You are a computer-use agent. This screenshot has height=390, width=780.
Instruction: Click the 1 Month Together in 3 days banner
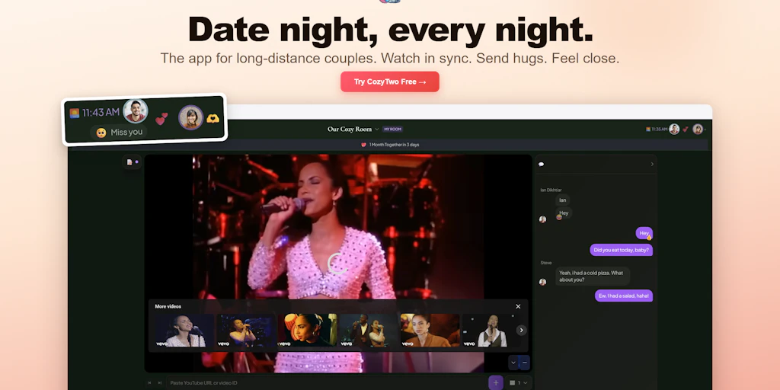390,145
